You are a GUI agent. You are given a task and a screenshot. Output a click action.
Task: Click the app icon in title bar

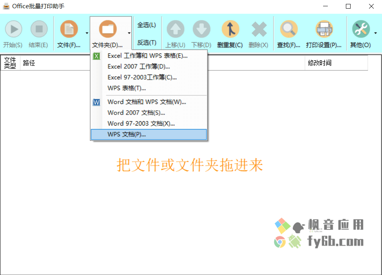pos(6,6)
